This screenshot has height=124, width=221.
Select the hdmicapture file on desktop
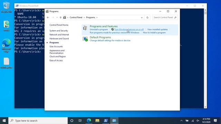(x=6, y=63)
